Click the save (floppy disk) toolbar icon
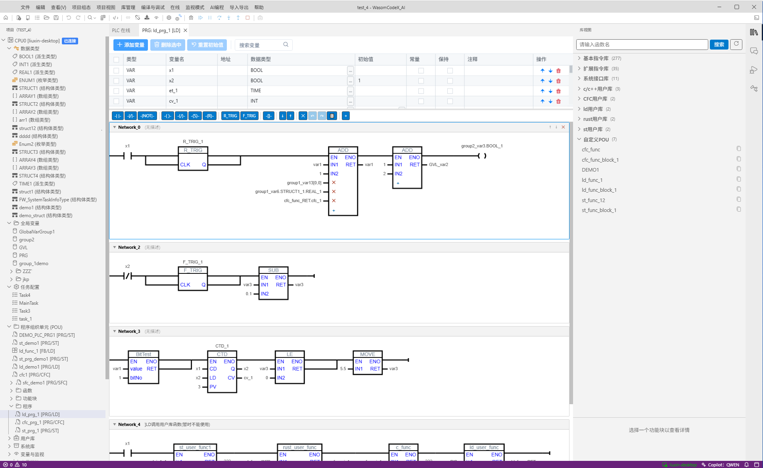This screenshot has height=468, width=763. coord(56,18)
